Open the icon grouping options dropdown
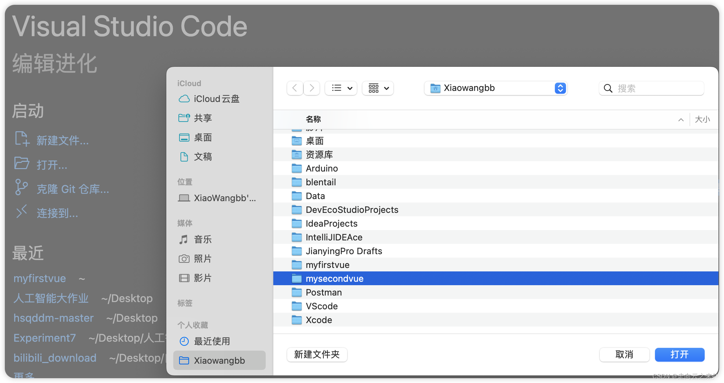724x383 pixels. click(378, 88)
